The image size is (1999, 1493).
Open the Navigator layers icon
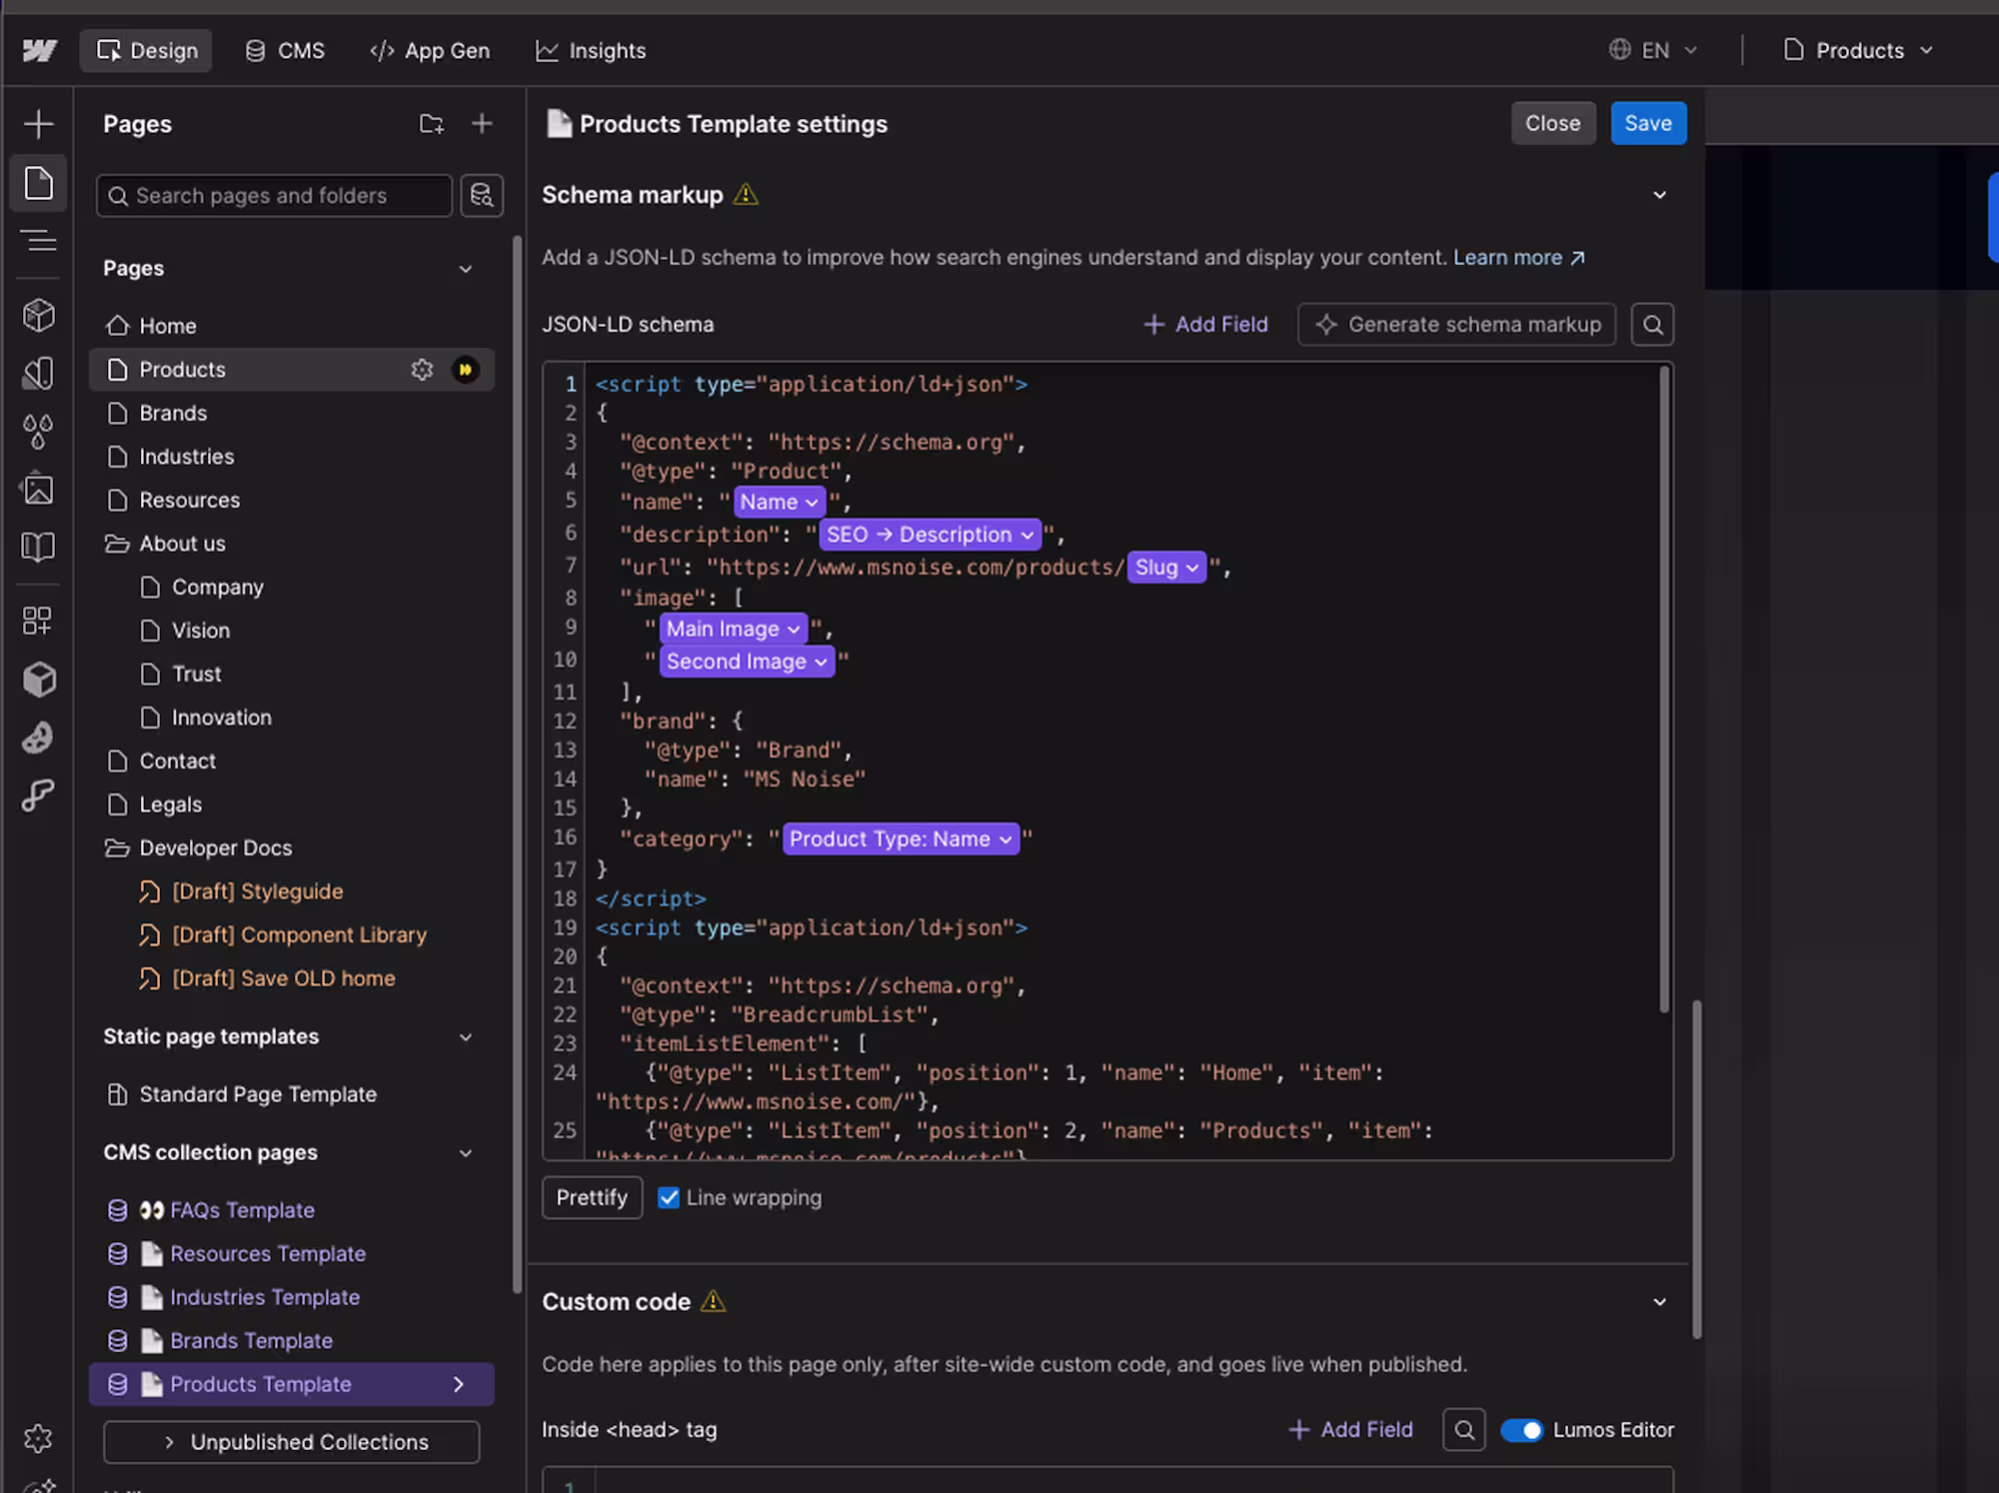[x=38, y=241]
